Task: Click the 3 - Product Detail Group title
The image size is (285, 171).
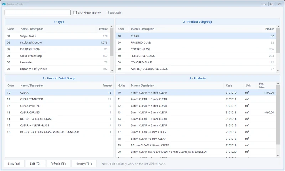Action: point(59,78)
